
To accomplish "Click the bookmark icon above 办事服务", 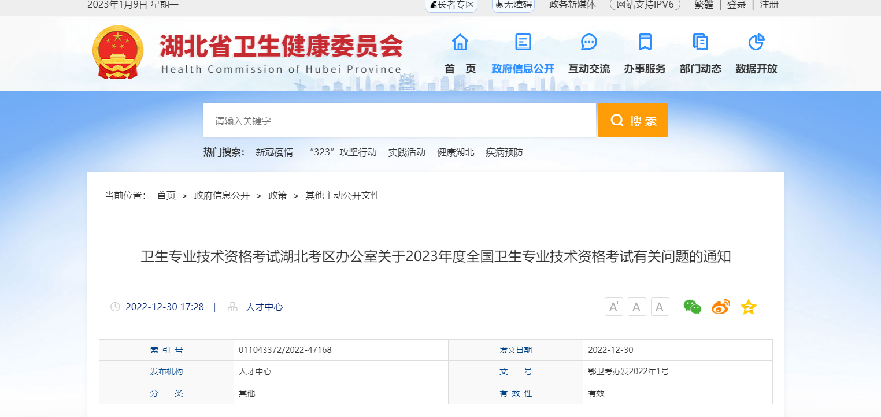I will pos(645,42).
